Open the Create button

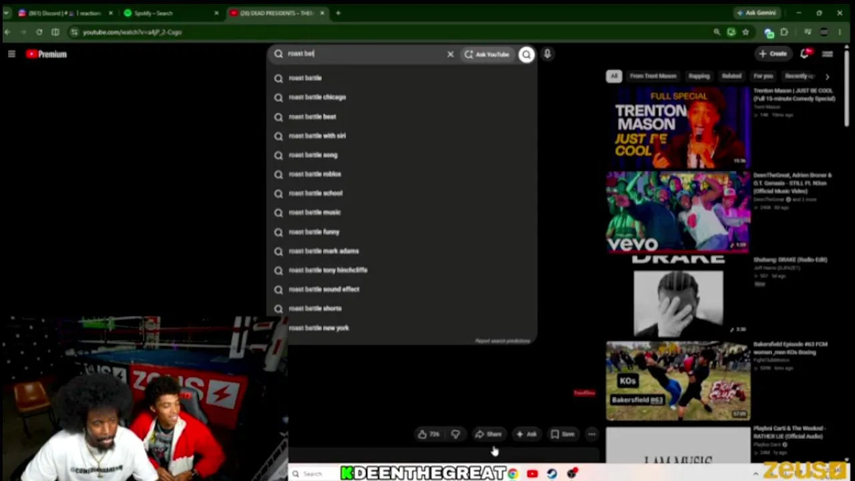[773, 54]
